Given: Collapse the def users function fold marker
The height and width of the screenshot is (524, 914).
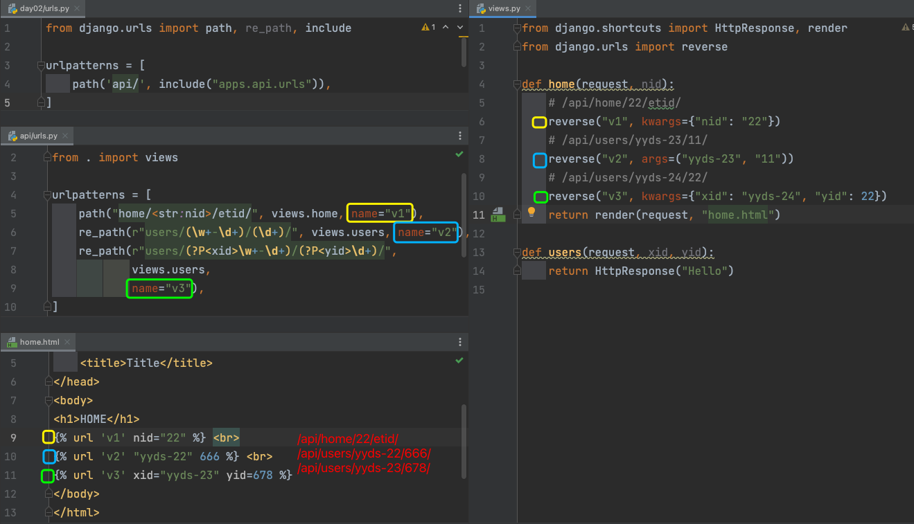Looking at the screenshot, I should [x=516, y=253].
